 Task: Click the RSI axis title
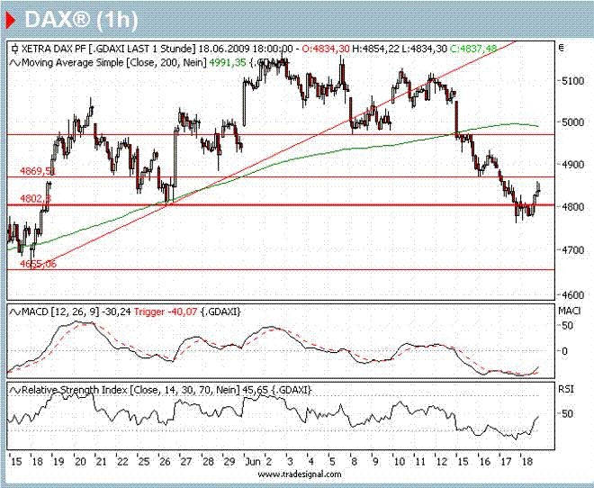[x=566, y=389]
